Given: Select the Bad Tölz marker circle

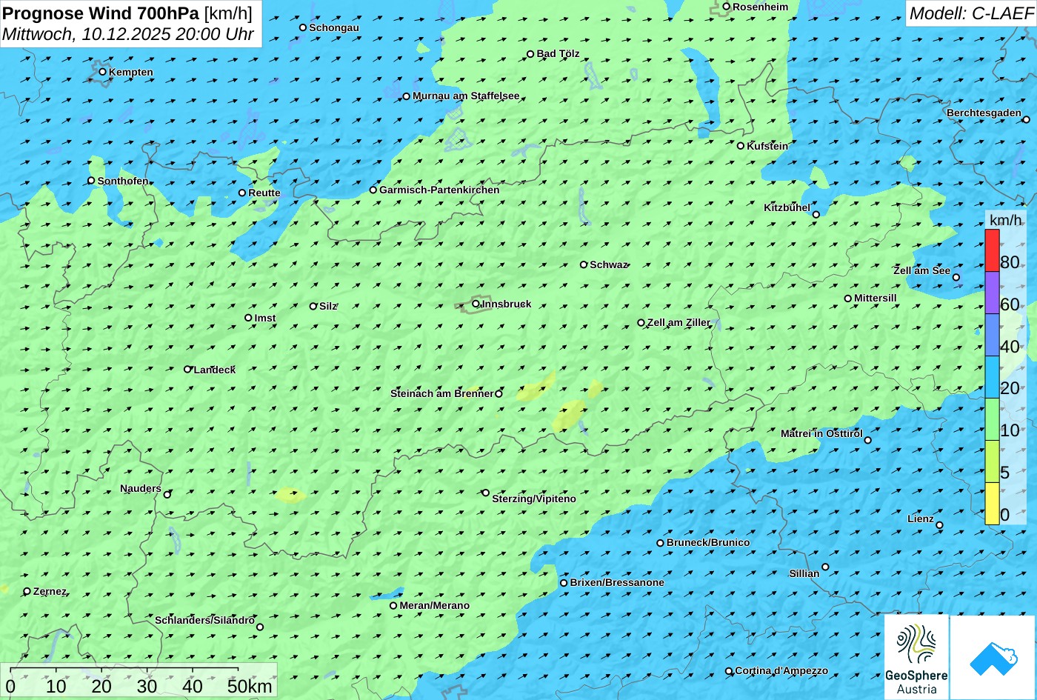Looking at the screenshot, I should (530, 53).
